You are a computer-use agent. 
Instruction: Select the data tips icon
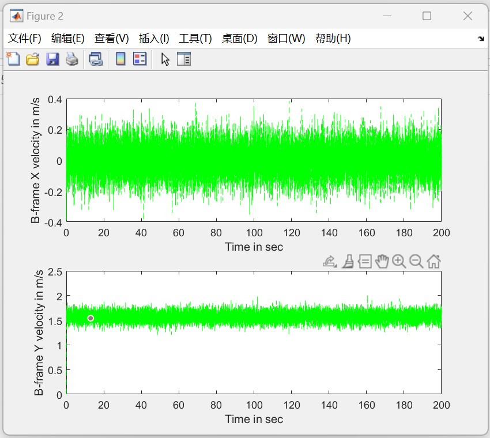365,262
